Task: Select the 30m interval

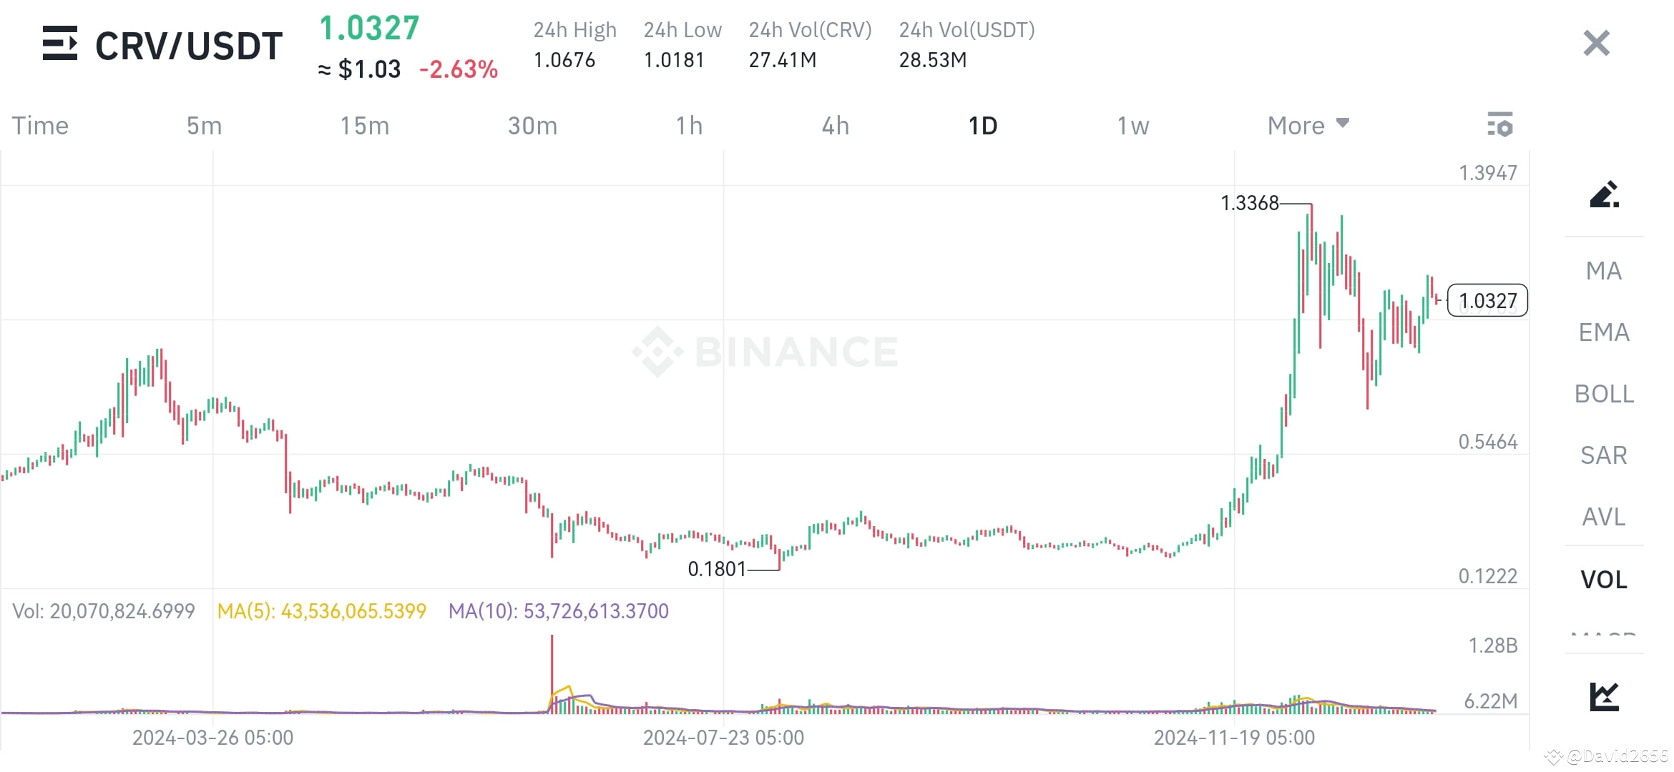Action: (x=532, y=124)
